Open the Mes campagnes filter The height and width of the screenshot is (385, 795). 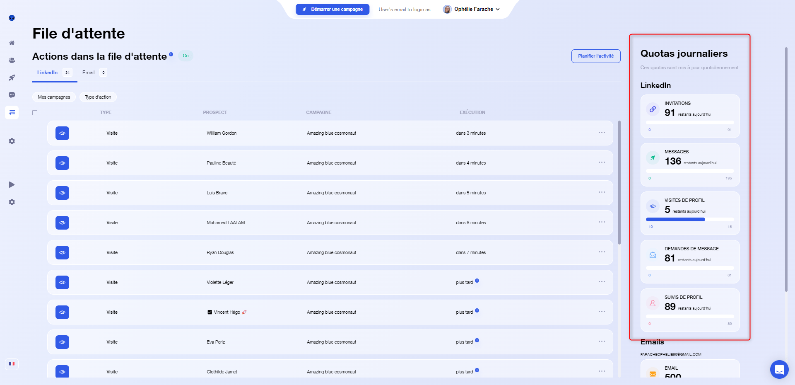(54, 97)
